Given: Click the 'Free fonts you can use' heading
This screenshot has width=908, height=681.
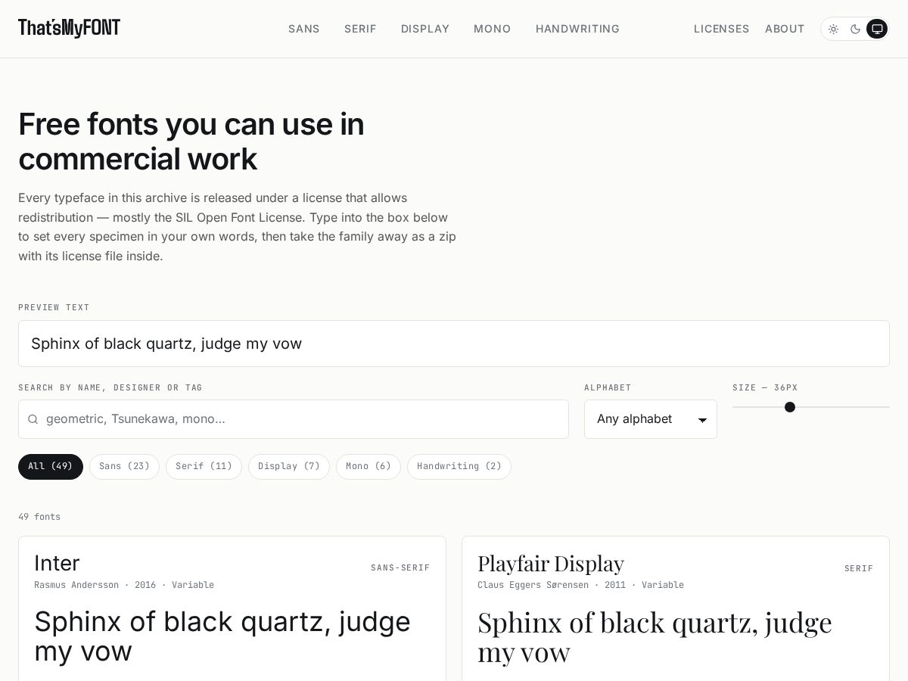Looking at the screenshot, I should point(191,141).
